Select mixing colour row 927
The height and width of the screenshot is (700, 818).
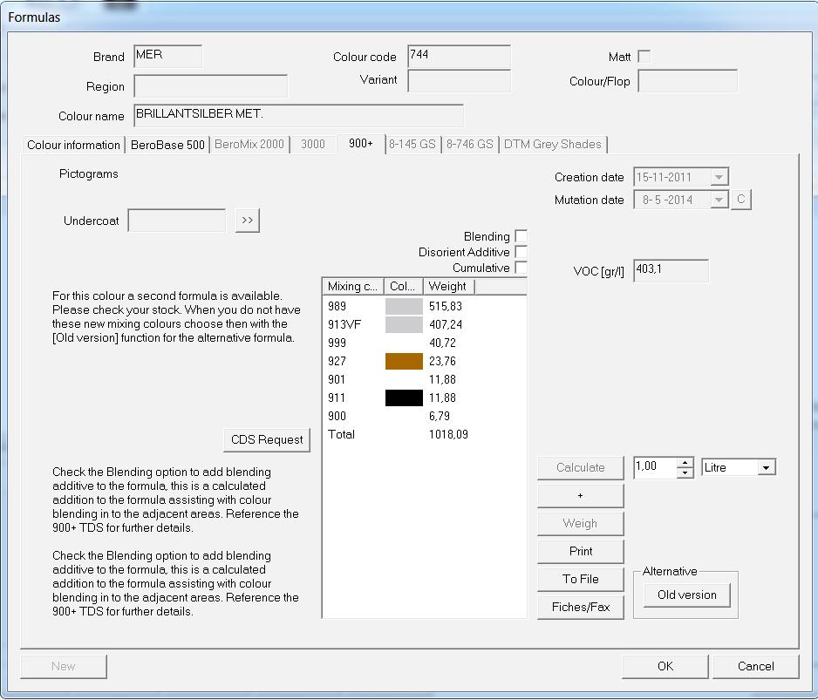click(424, 361)
